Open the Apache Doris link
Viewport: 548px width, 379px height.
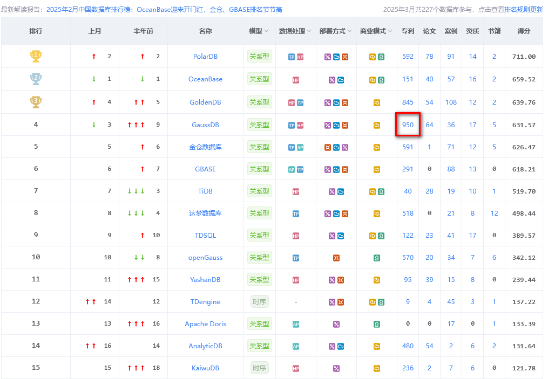pyautogui.click(x=206, y=323)
